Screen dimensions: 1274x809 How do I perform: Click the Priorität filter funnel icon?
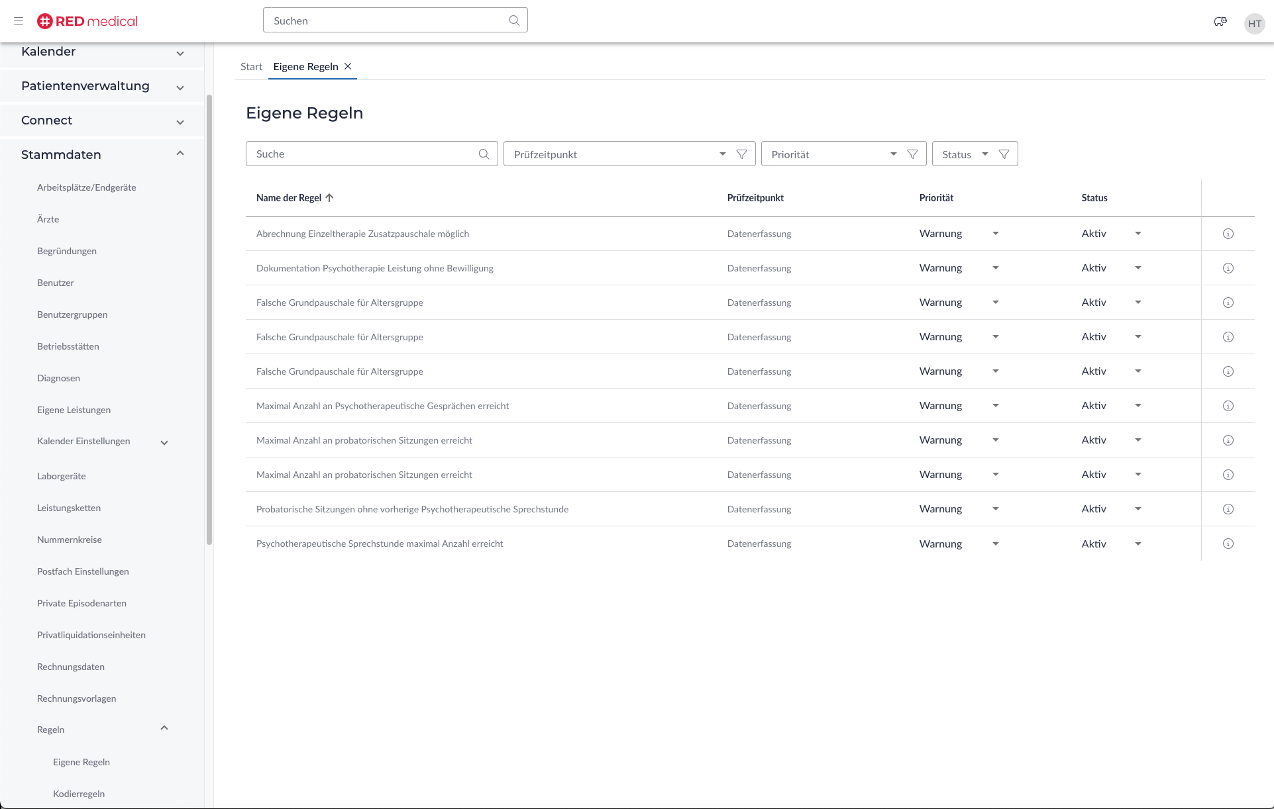(912, 154)
